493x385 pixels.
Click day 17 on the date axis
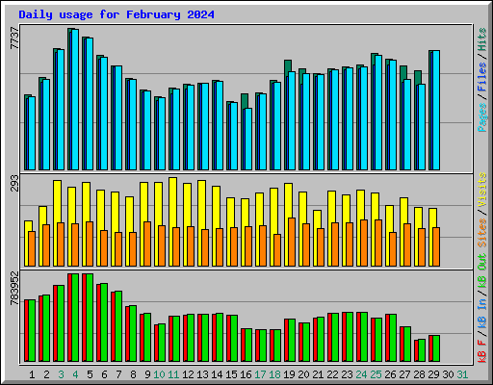coord(260,374)
